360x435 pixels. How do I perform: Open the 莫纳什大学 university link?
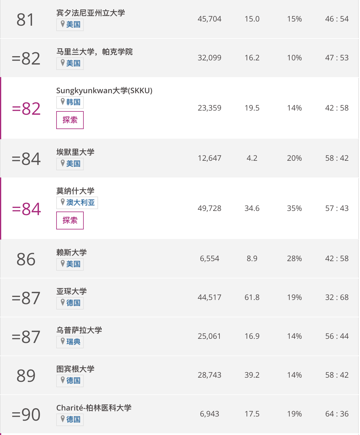pos(75,191)
